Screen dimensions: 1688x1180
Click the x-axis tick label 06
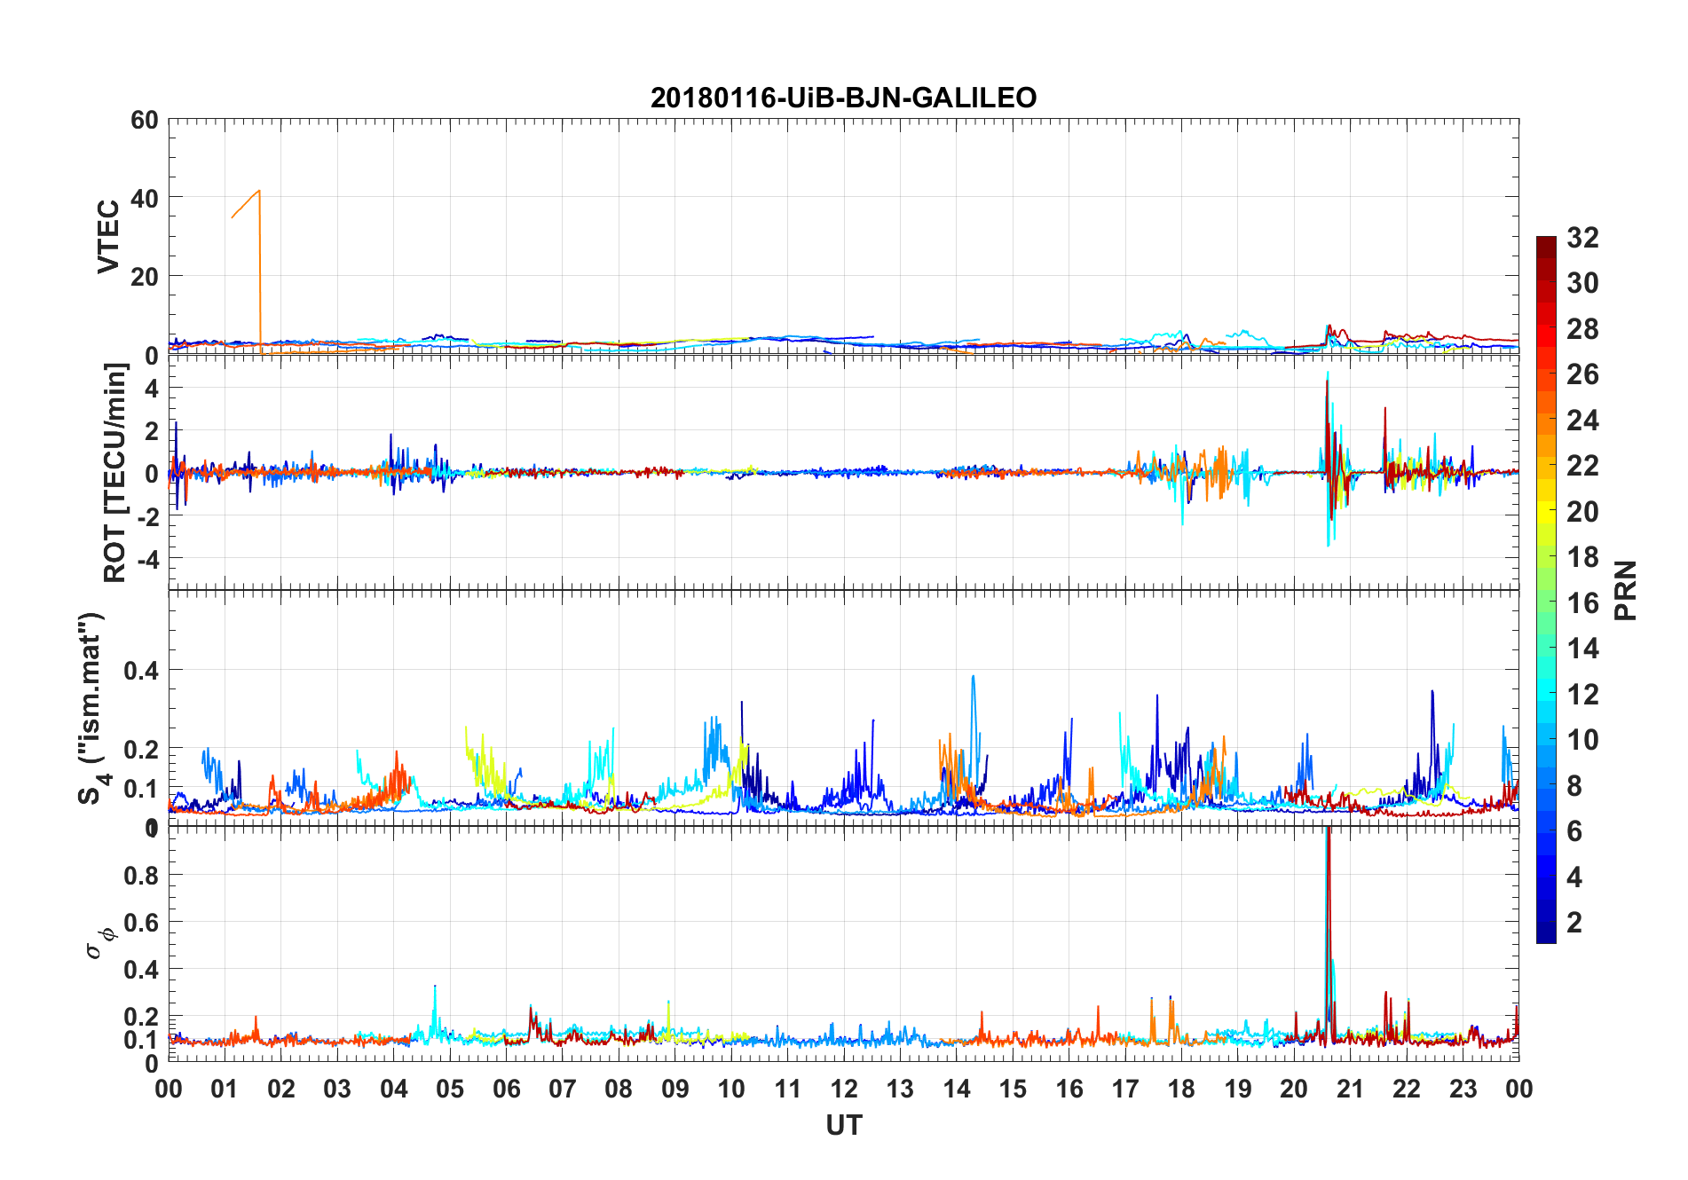coord(506,1089)
